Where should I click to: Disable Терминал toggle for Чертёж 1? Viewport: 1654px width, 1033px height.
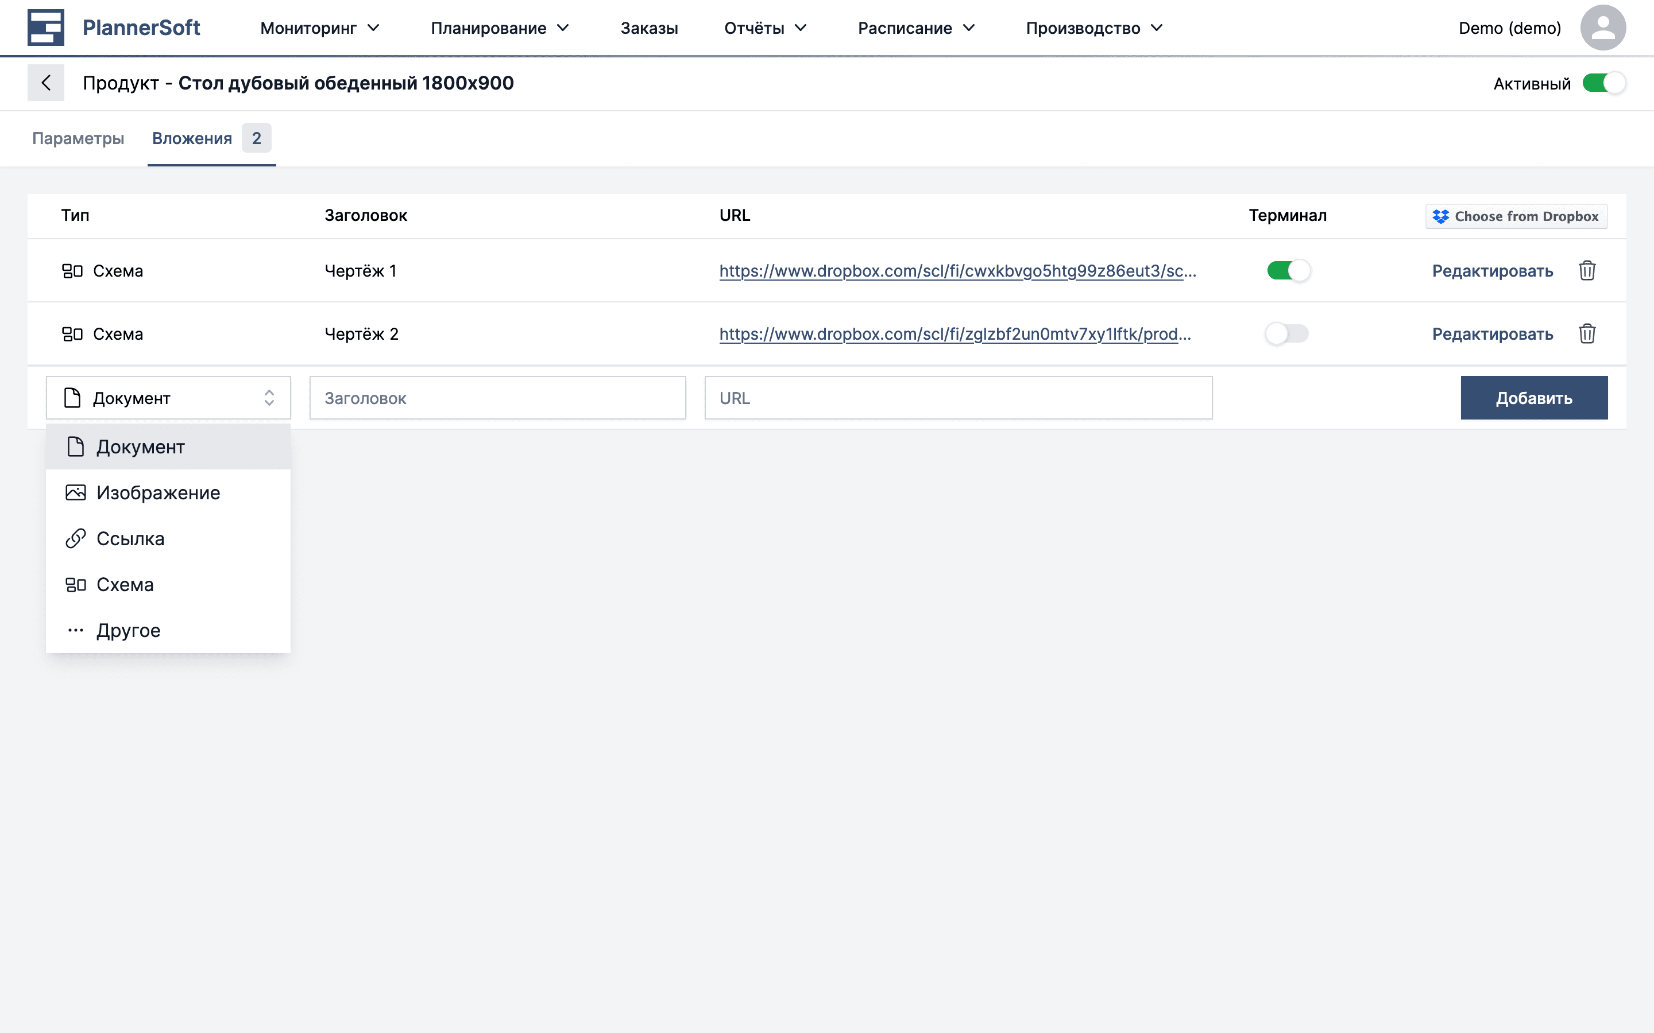pos(1288,270)
